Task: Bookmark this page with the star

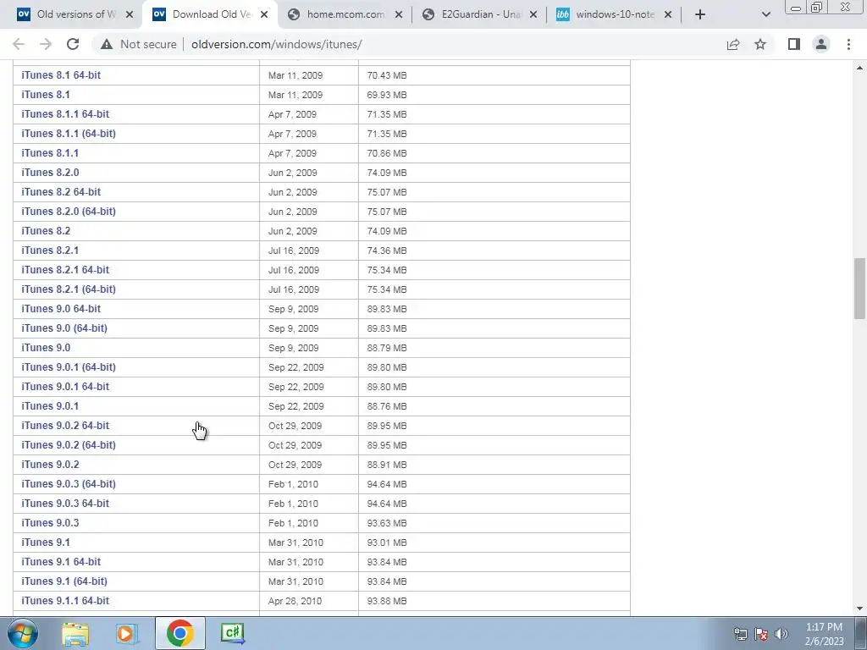Action: pyautogui.click(x=760, y=44)
